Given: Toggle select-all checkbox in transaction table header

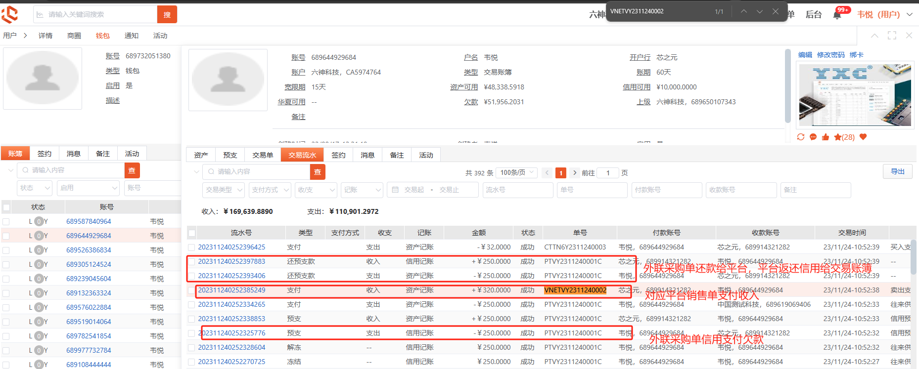Looking at the screenshot, I should [192, 233].
